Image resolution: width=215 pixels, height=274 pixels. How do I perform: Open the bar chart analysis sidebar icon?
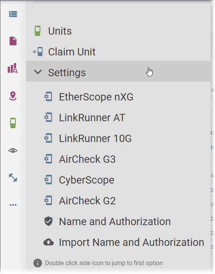coord(13,68)
